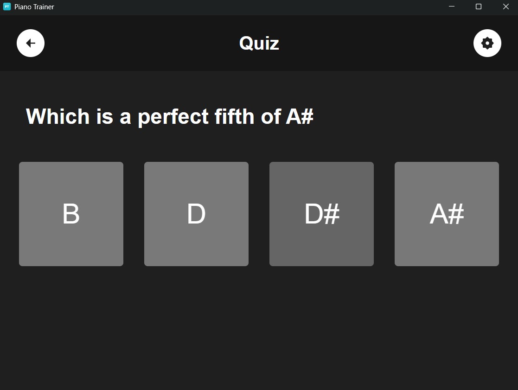Return to previous screen via left arrow
518x390 pixels.
point(31,43)
